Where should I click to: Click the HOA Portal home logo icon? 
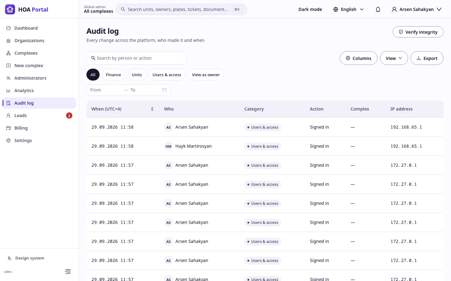coord(10,9)
